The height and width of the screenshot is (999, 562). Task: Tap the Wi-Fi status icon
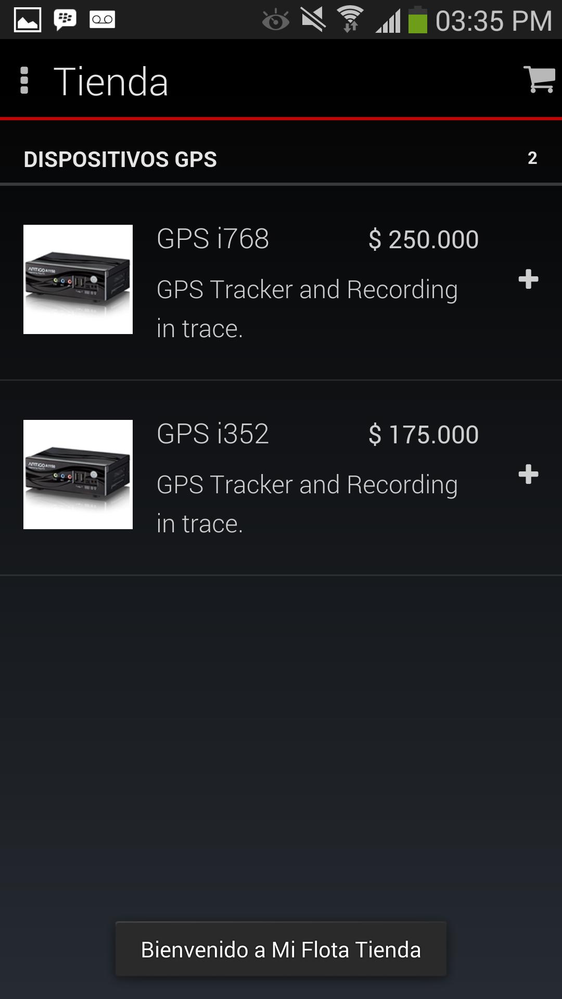(x=350, y=20)
